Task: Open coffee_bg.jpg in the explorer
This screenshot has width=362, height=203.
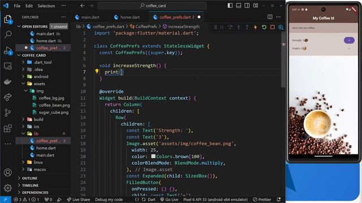Action: 51,98
